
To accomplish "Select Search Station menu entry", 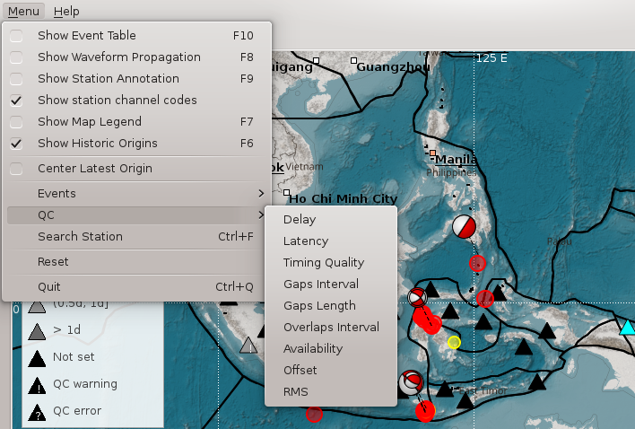I will 80,237.
